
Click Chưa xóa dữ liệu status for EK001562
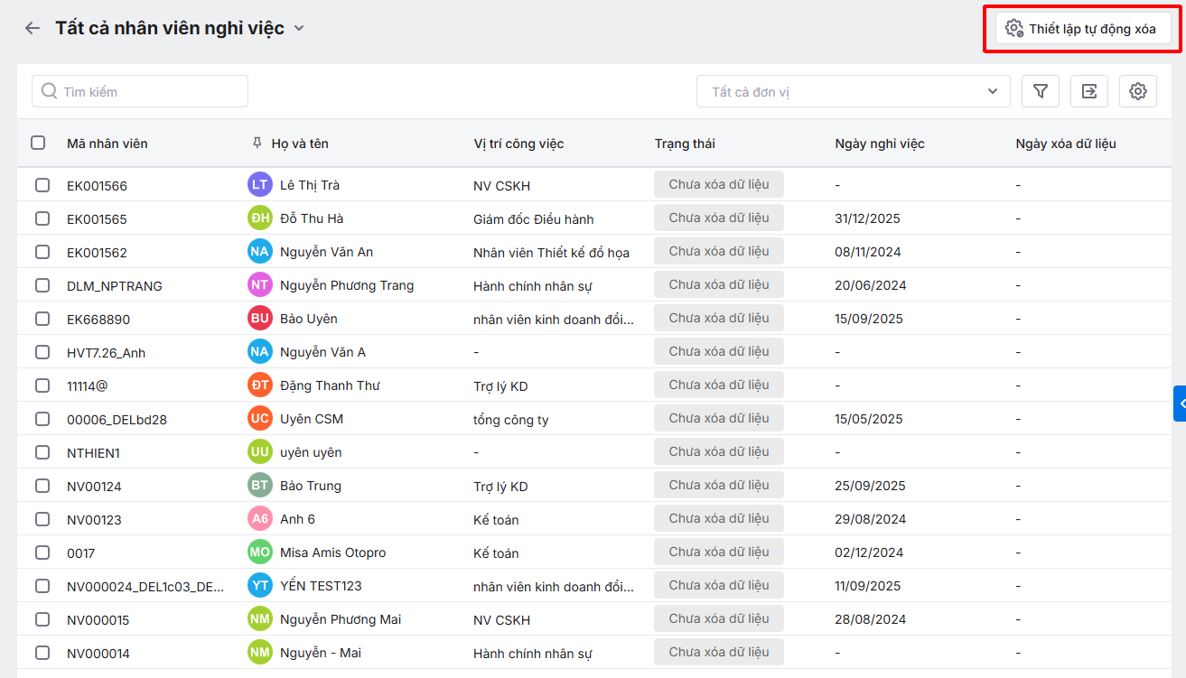[718, 252]
